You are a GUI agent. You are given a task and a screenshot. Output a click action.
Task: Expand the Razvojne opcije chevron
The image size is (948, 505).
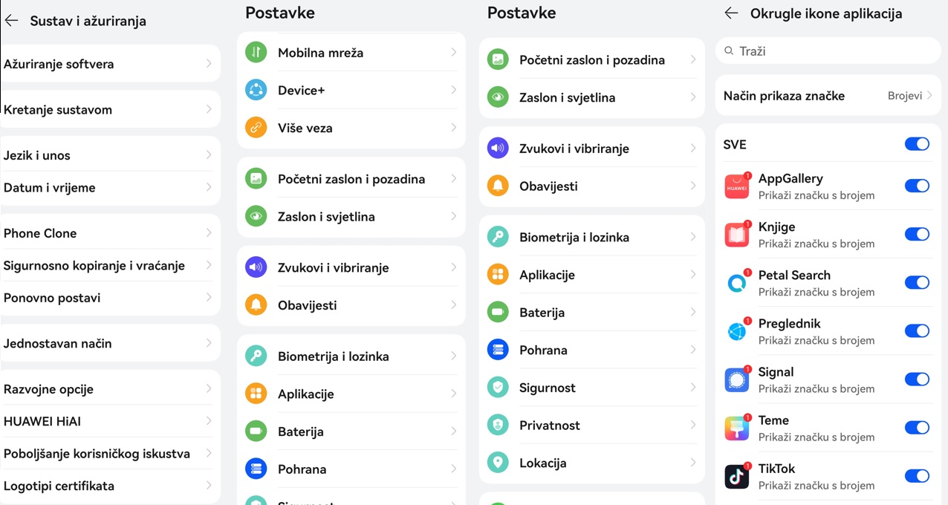(x=209, y=389)
